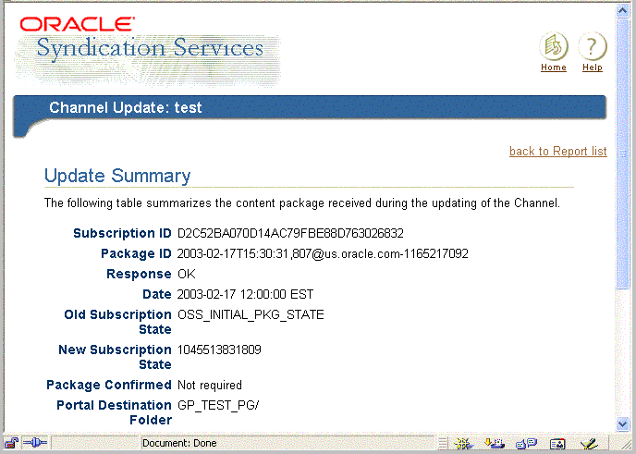Click the online/offline plug icon
Image resolution: width=636 pixels, height=454 pixels.
click(x=35, y=443)
